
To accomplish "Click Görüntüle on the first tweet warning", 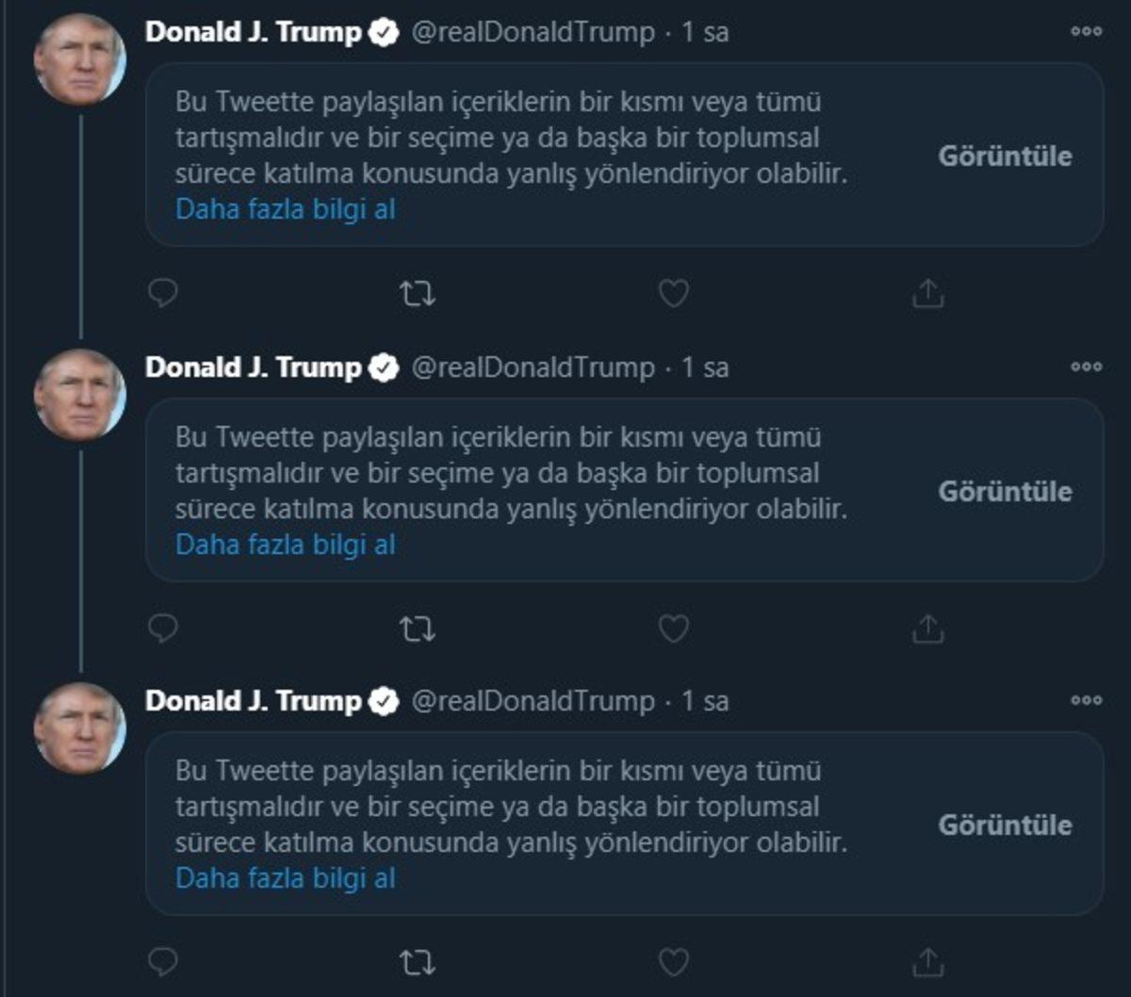I will tap(1005, 156).
